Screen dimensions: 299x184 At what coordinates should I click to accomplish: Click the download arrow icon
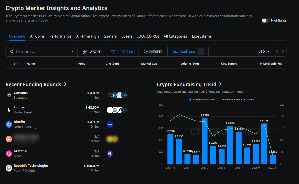coord(201,52)
